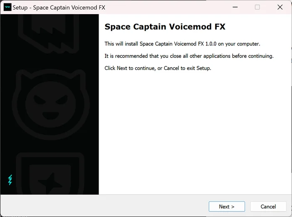
Task: Click the disabled maximize button
Action: point(257,7)
